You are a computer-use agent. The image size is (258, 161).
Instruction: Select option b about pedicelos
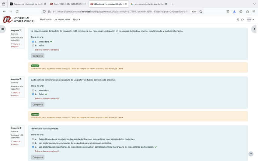(33, 143)
